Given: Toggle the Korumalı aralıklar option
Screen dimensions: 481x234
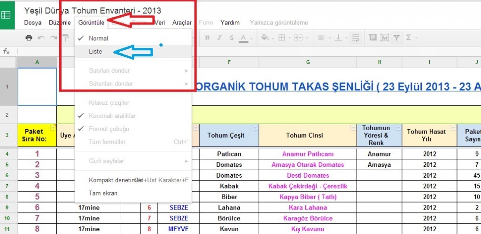Looking at the screenshot, I should click(112, 116).
